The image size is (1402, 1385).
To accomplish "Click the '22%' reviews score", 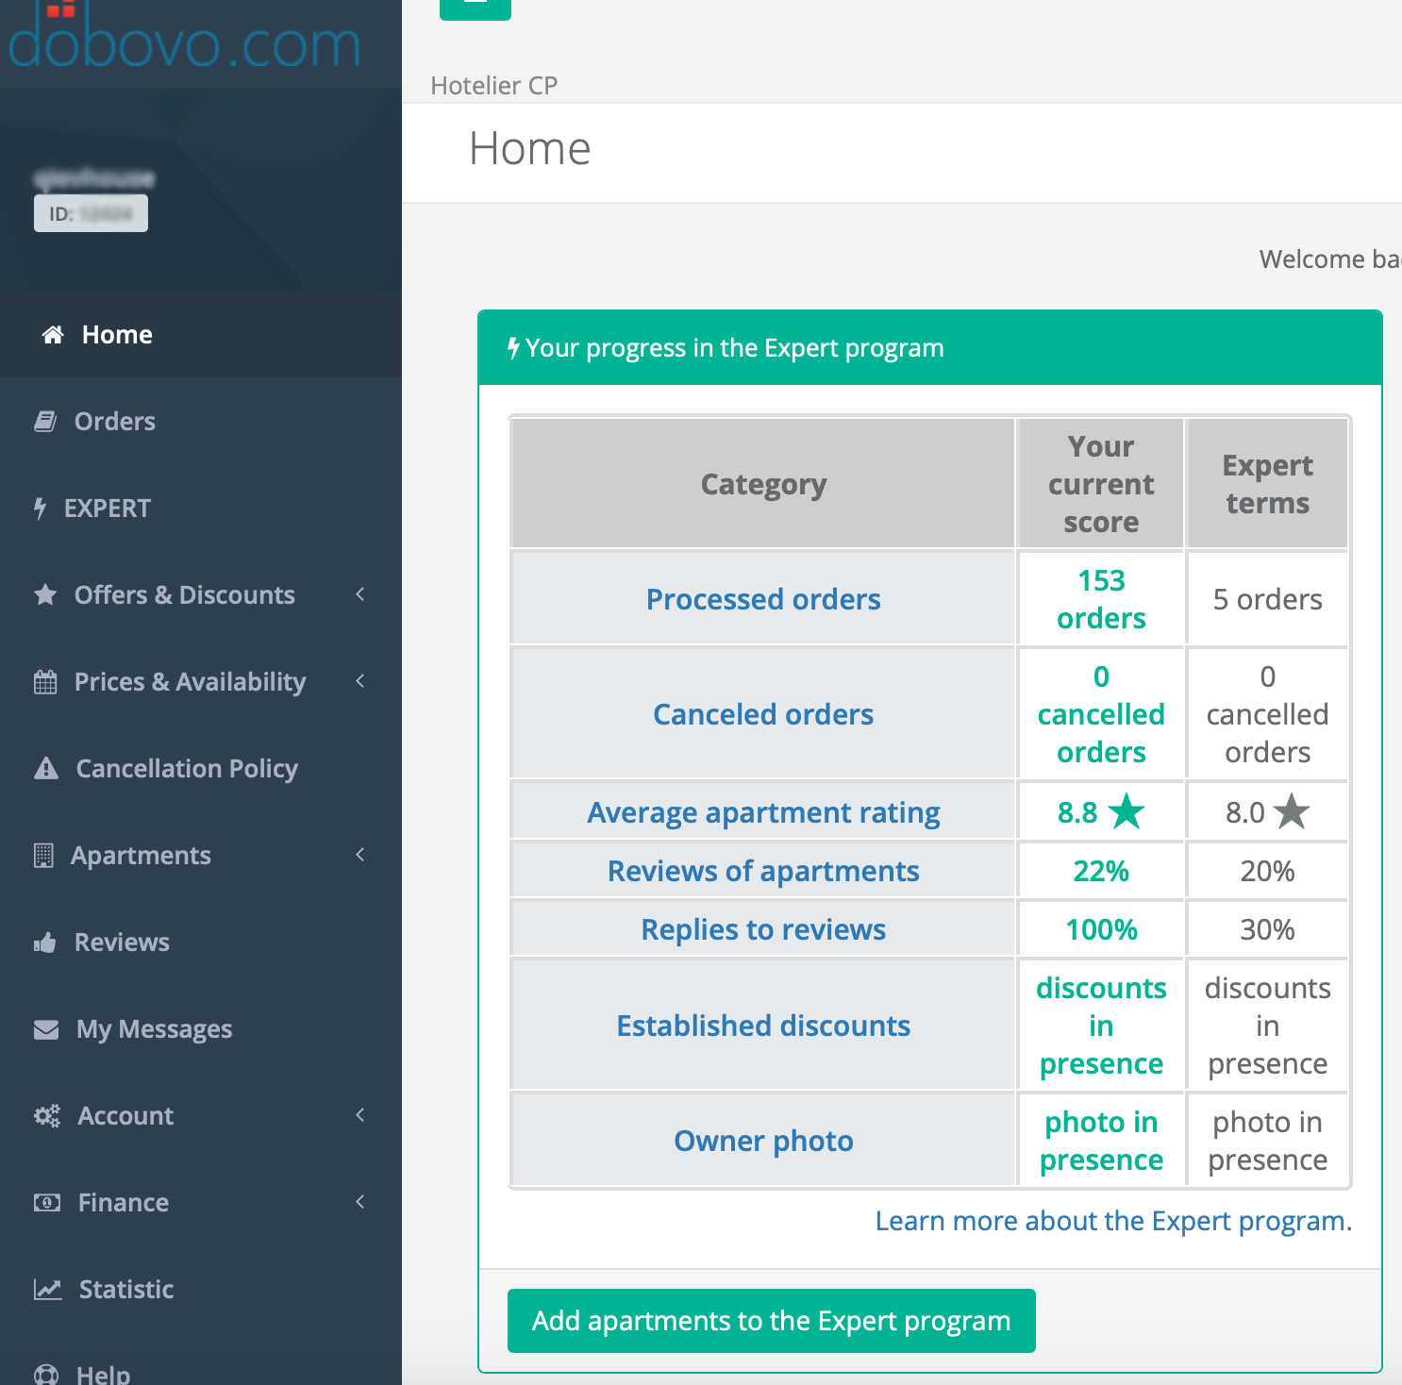I will tap(1101, 871).
